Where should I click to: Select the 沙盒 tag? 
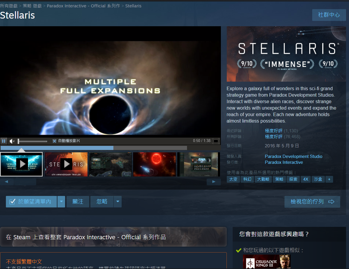pyautogui.click(x=318, y=179)
